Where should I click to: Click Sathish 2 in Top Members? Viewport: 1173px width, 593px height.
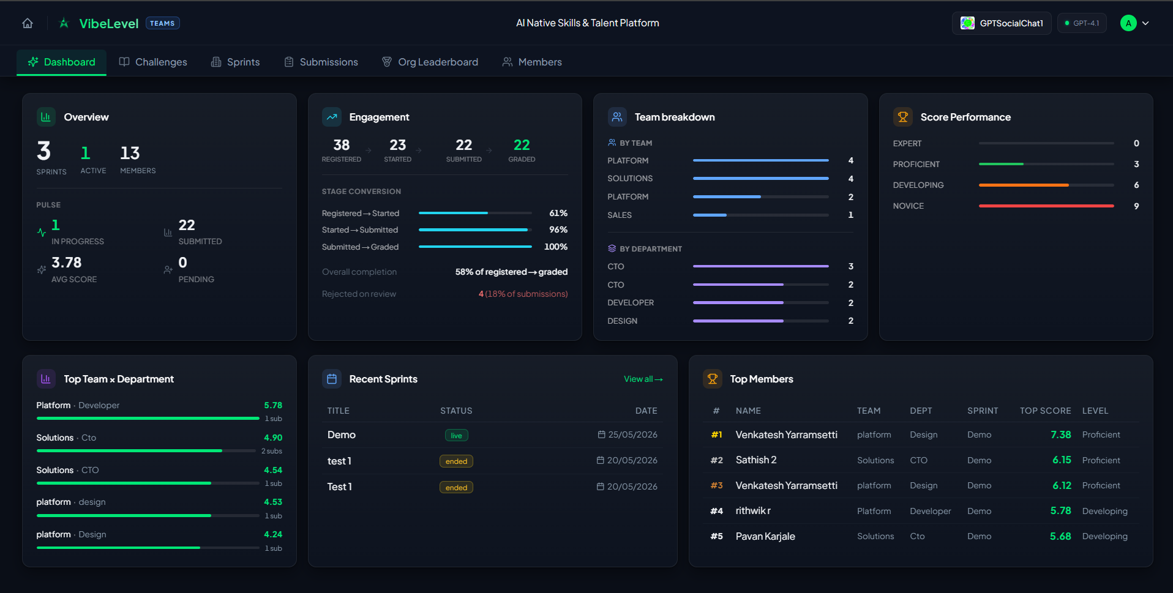755,460
